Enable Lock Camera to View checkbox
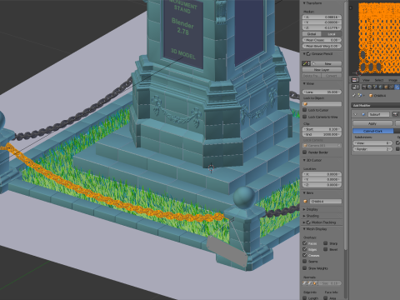The width and height of the screenshot is (400, 300). coord(305,117)
